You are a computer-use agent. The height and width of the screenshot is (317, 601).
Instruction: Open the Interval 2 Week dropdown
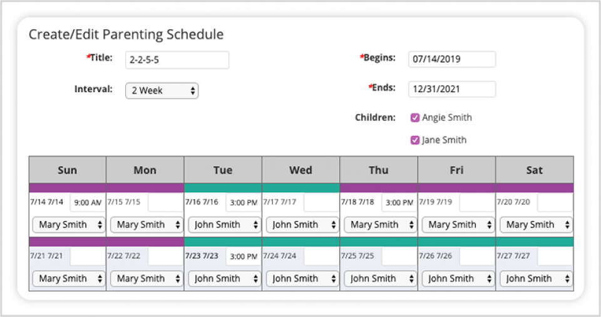pos(162,91)
